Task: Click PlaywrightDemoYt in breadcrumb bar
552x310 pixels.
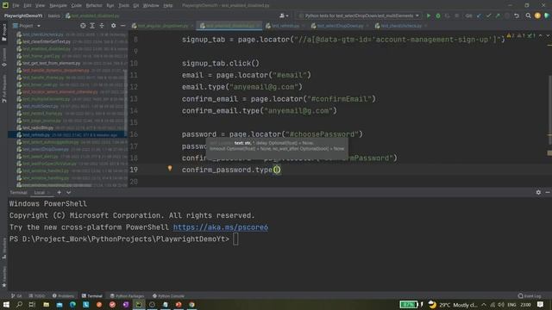Action: (x=23, y=15)
